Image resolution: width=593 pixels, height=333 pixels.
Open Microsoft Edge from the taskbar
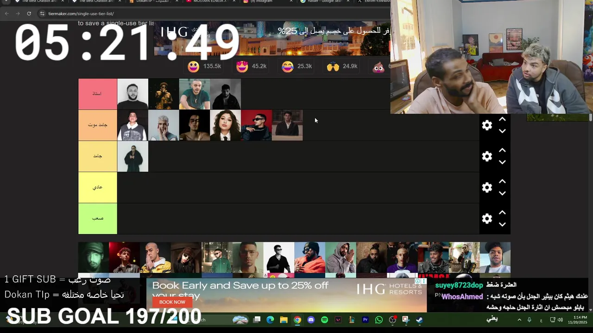(x=270, y=320)
